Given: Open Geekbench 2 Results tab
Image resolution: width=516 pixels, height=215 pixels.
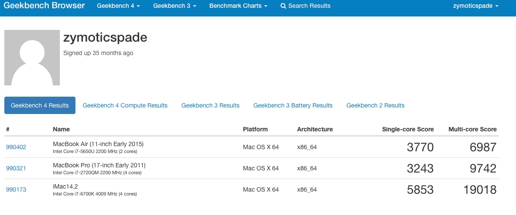Looking at the screenshot, I should pos(376,105).
